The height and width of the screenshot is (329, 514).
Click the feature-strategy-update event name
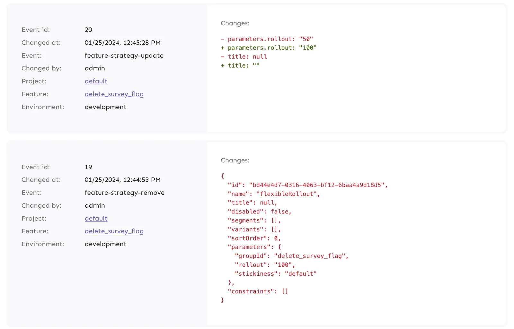(124, 56)
